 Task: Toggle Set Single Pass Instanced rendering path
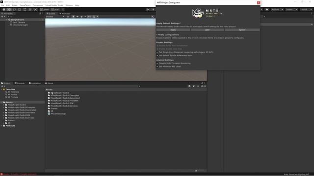point(157,52)
